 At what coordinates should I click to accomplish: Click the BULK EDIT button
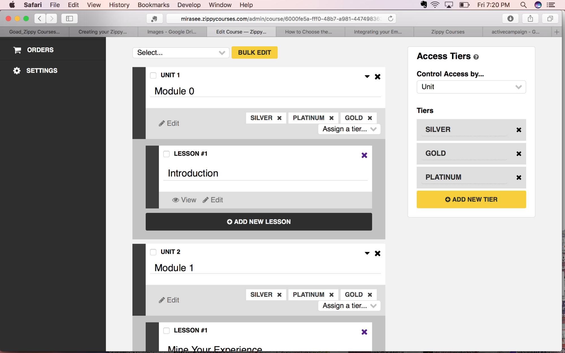pyautogui.click(x=254, y=53)
